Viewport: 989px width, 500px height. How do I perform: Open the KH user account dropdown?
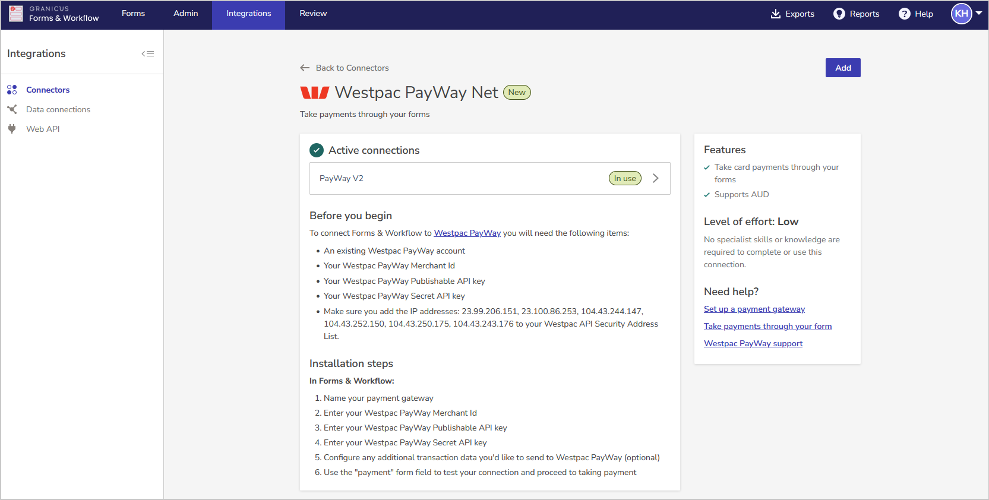pos(967,14)
